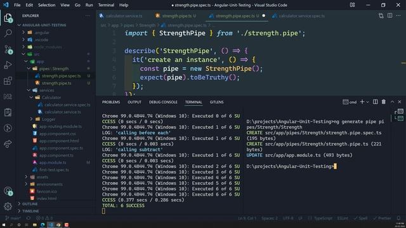This screenshot has height=228, width=406.
Task: Click errors and warnings count in status bar
Action: pyautogui.click(x=44, y=218)
